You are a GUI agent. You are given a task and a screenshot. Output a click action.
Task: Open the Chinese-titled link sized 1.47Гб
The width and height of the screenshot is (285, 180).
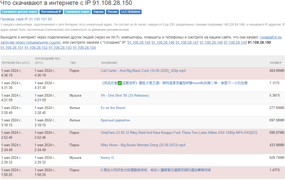click(156, 170)
